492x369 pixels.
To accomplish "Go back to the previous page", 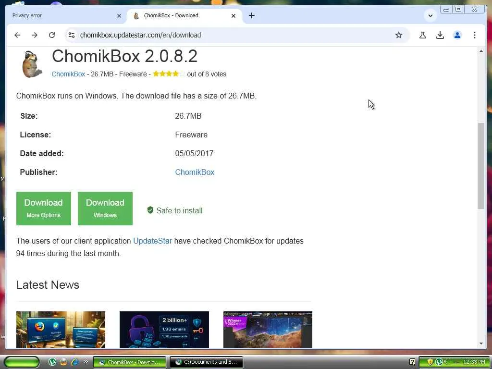I will click(17, 35).
